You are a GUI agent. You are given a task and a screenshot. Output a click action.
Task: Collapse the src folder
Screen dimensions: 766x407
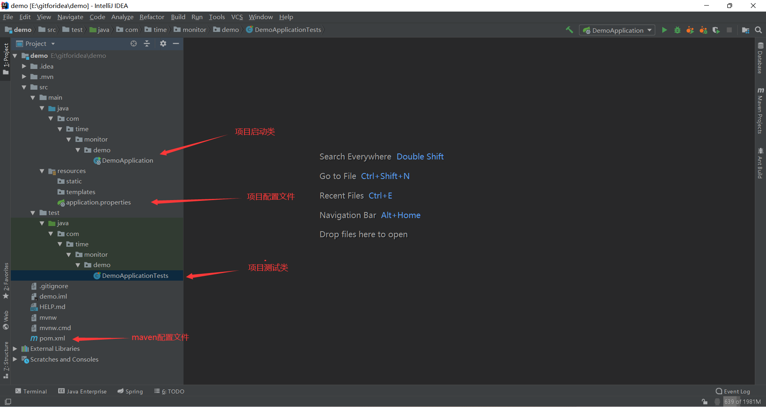tap(24, 87)
